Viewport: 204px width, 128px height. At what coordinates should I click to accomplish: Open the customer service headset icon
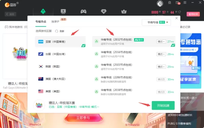pyautogui.click(x=170, y=3)
